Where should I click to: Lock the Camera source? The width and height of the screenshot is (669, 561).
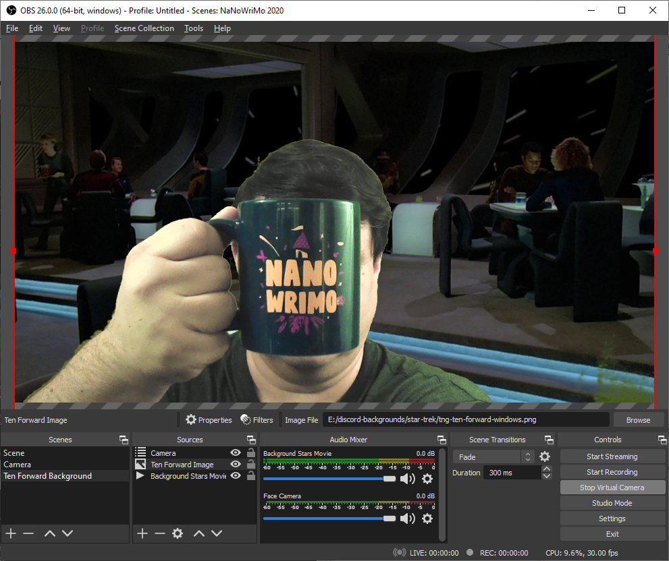(251, 452)
